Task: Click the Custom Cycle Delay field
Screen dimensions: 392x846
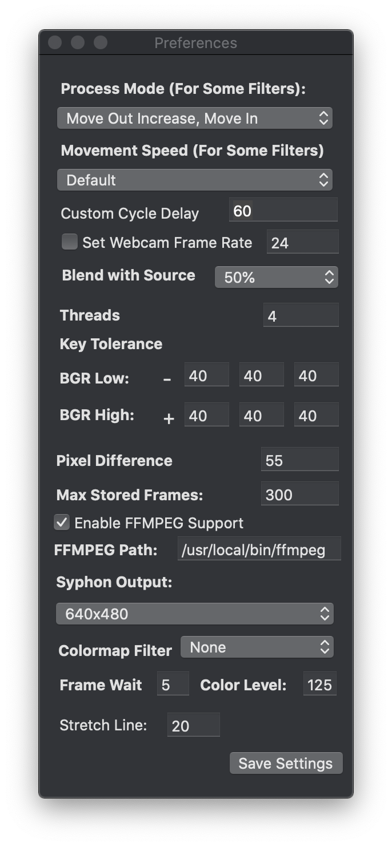Action: click(x=283, y=211)
